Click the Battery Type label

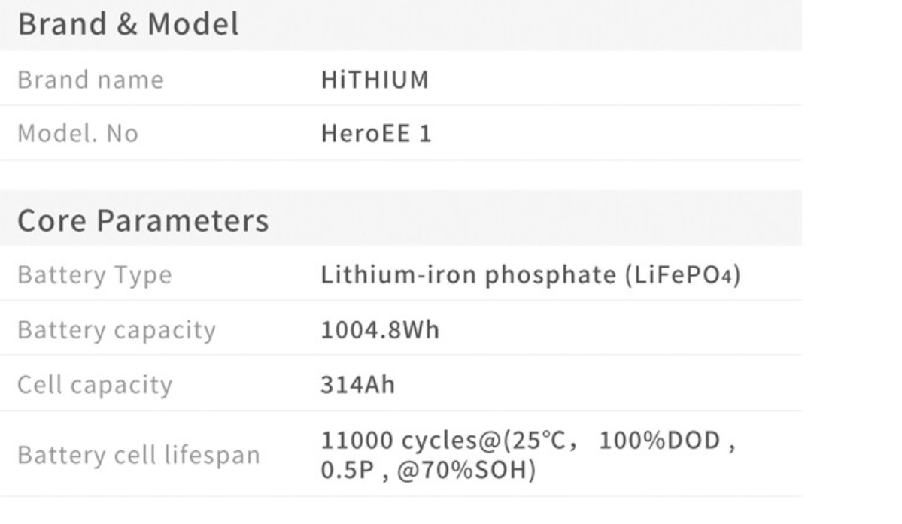pyautogui.click(x=94, y=275)
